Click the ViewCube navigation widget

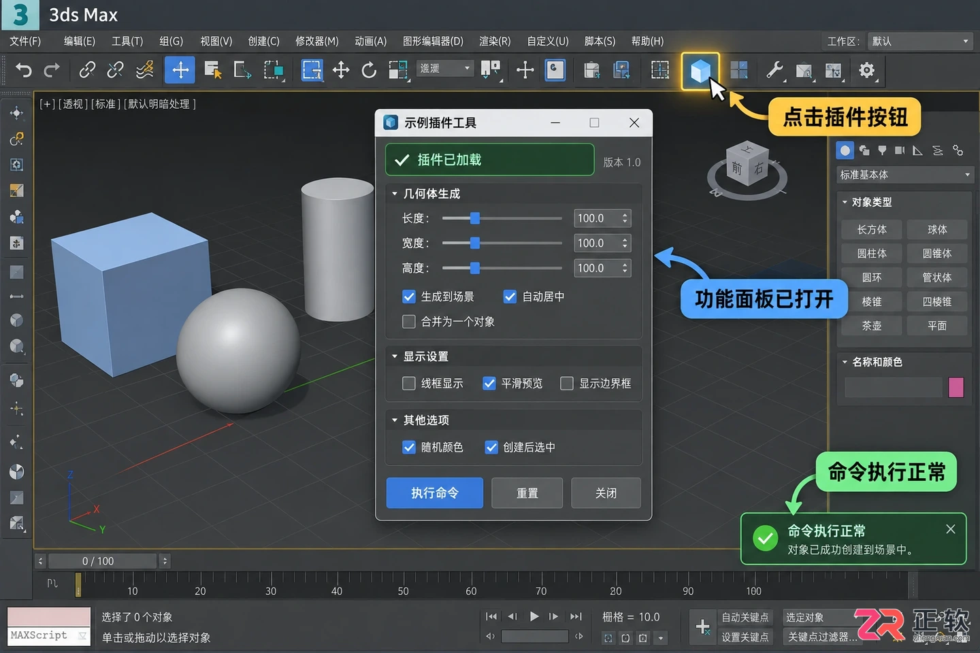point(747,170)
